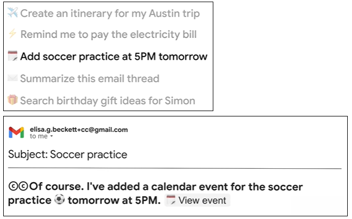This screenshot has width=352, height=219.
Task: Select the lightning bolt icon
Action: pos(13,35)
